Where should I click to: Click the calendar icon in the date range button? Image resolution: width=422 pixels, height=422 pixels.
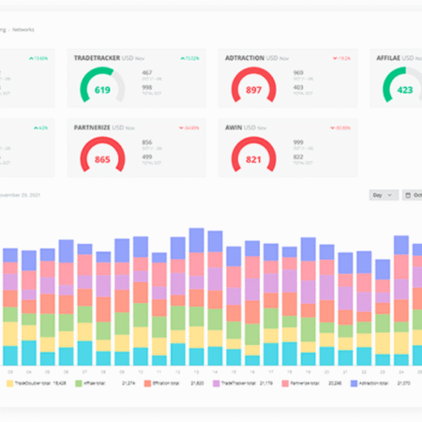[x=408, y=195]
